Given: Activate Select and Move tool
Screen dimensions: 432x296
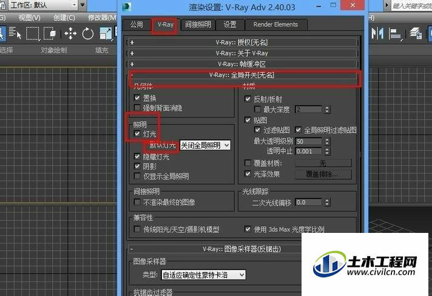Looking at the screenshot, I should point(70,33).
